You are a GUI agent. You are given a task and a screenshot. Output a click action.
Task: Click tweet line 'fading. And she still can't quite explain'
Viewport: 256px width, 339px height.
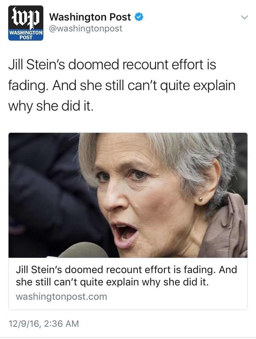click(122, 85)
